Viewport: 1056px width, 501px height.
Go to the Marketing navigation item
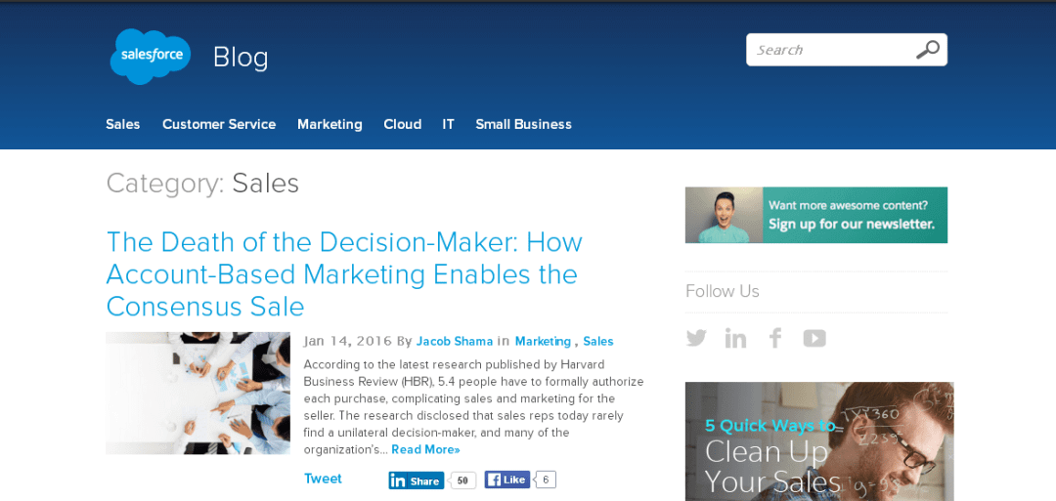click(x=330, y=124)
